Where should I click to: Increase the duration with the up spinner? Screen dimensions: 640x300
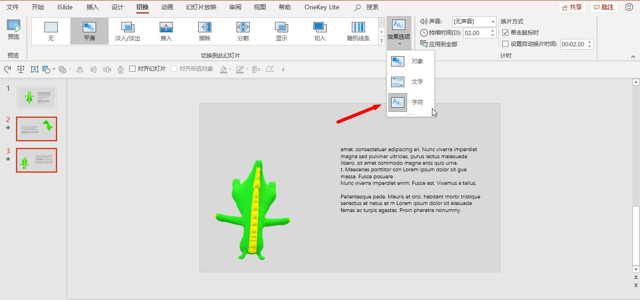[x=492, y=30]
